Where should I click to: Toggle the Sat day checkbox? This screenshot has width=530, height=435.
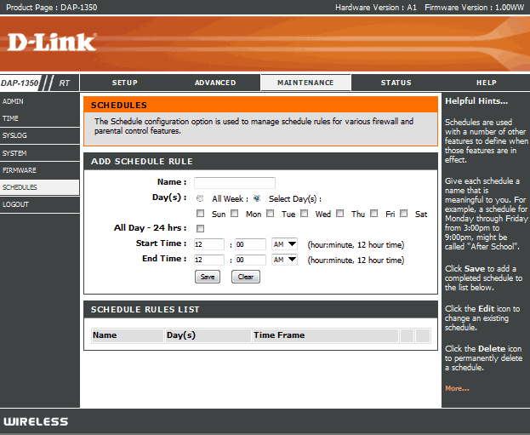(404, 215)
